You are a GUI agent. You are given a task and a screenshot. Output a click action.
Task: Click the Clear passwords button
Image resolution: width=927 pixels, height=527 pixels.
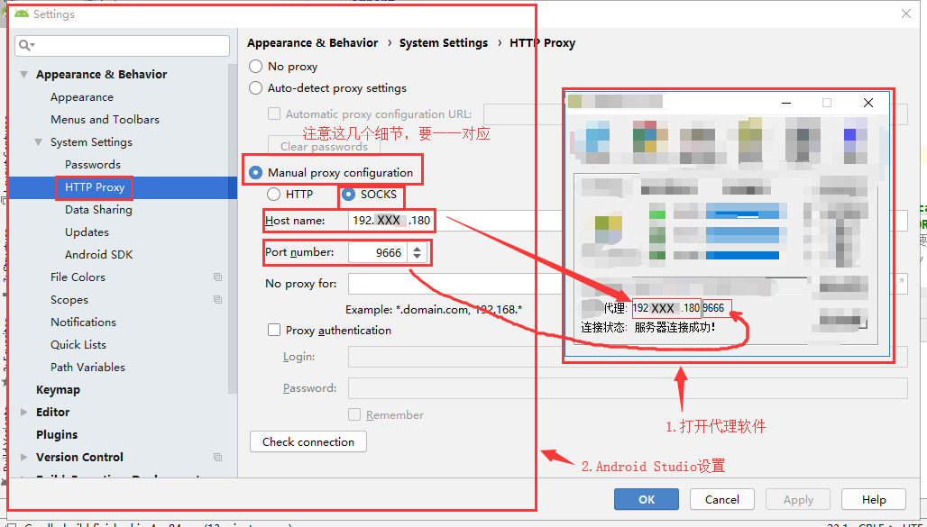[324, 146]
